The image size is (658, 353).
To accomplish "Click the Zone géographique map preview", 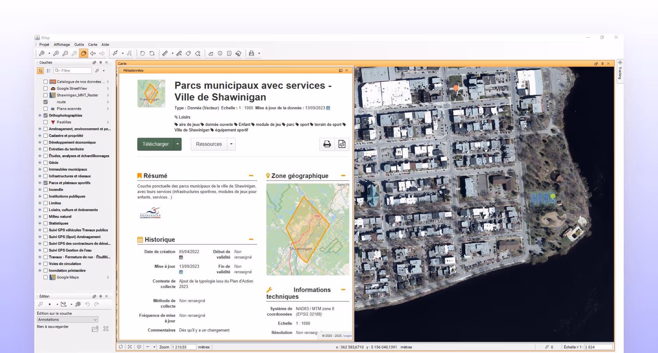I will 308,230.
